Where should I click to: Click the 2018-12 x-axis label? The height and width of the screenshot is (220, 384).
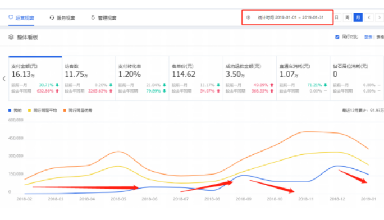(x=337, y=199)
